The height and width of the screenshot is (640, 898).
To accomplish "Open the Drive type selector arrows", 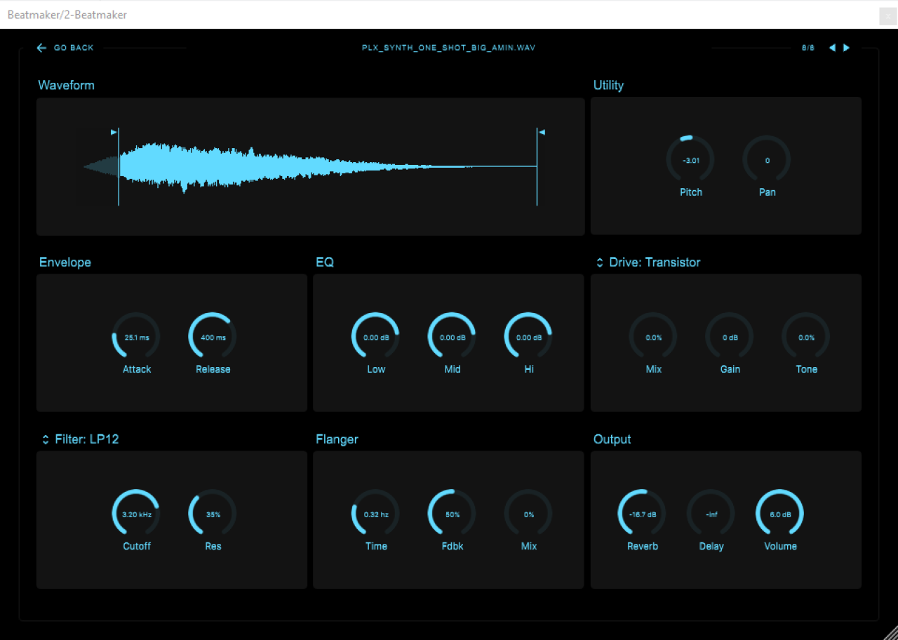I will tap(600, 262).
